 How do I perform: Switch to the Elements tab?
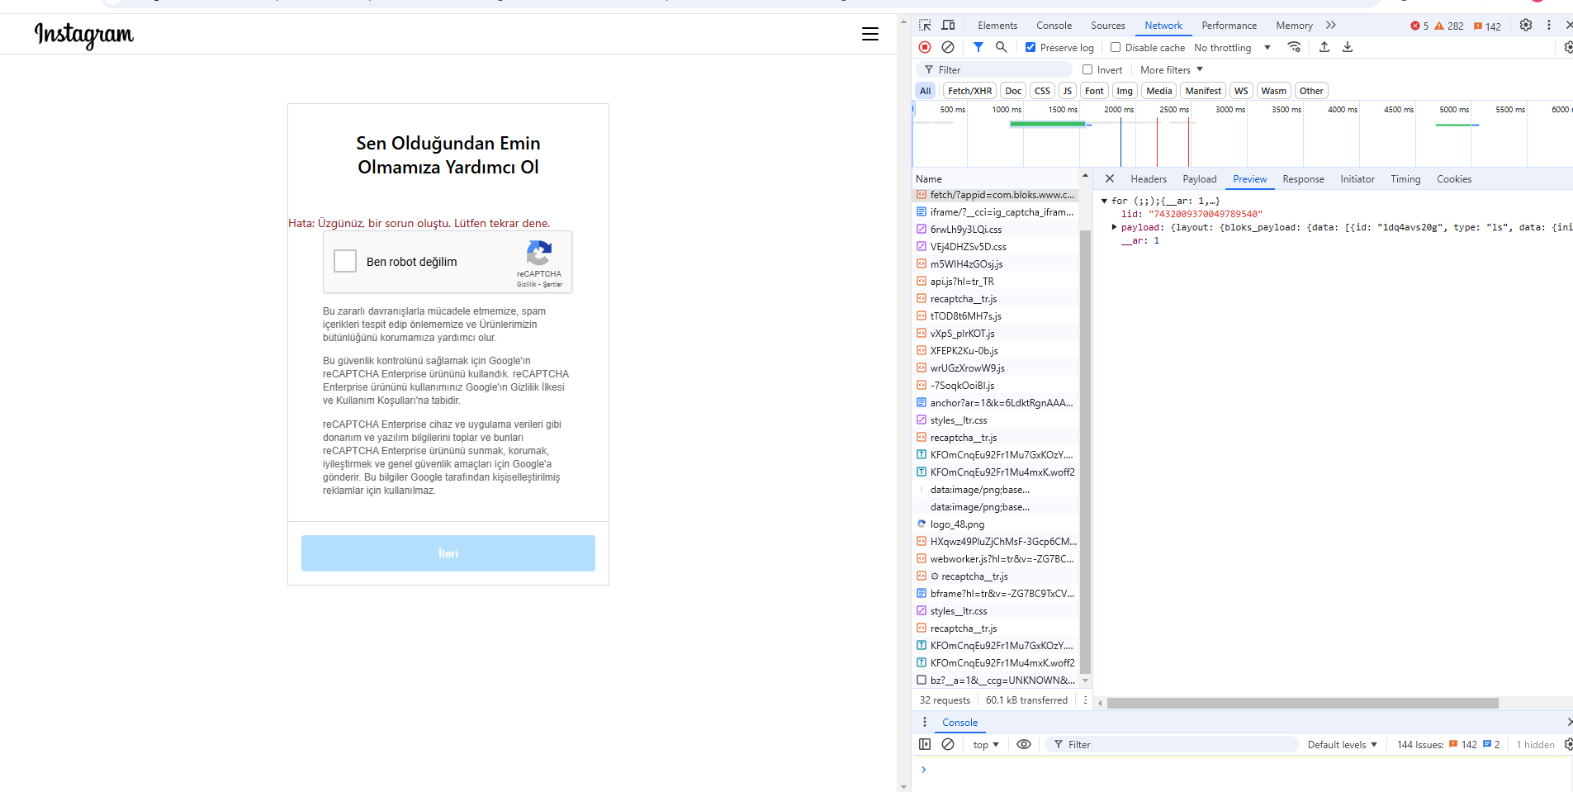[997, 26]
